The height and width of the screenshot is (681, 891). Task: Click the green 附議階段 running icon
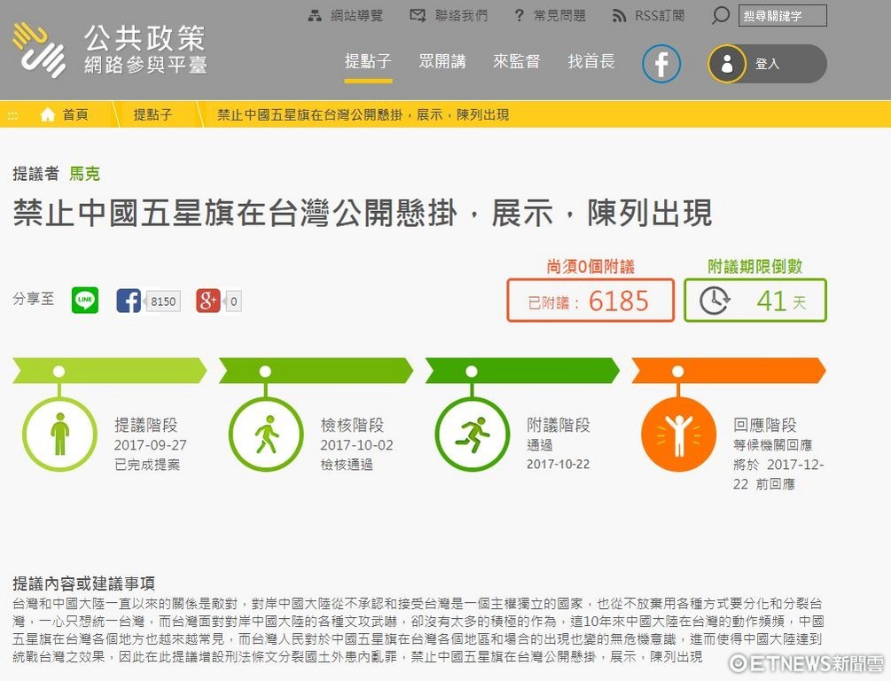point(472,434)
